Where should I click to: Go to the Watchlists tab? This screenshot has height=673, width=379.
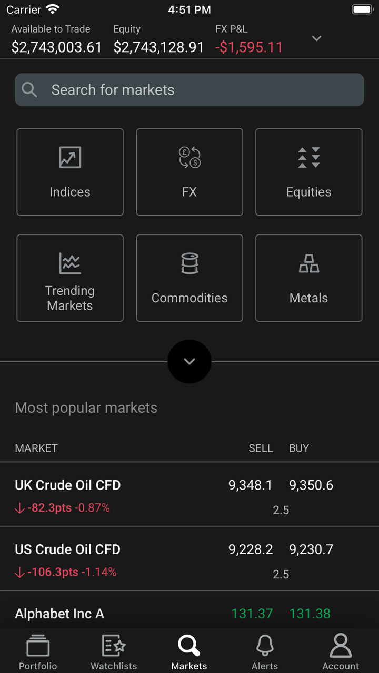pyautogui.click(x=114, y=651)
